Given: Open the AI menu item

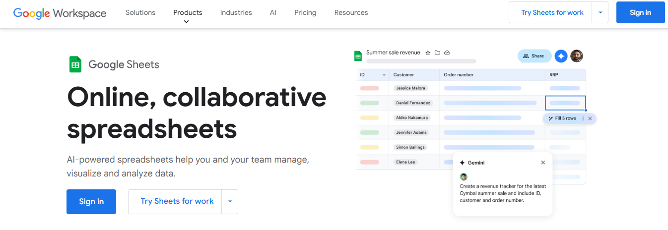Looking at the screenshot, I should tap(273, 12).
